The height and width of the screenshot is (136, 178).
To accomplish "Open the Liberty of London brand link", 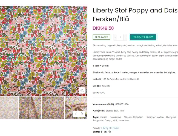I will pyautogui.click(x=110, y=128).
